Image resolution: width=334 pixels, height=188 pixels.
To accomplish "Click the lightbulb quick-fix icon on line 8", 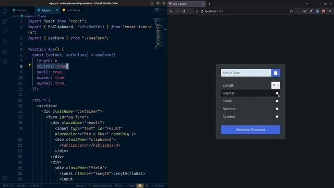I will pos(30,65).
